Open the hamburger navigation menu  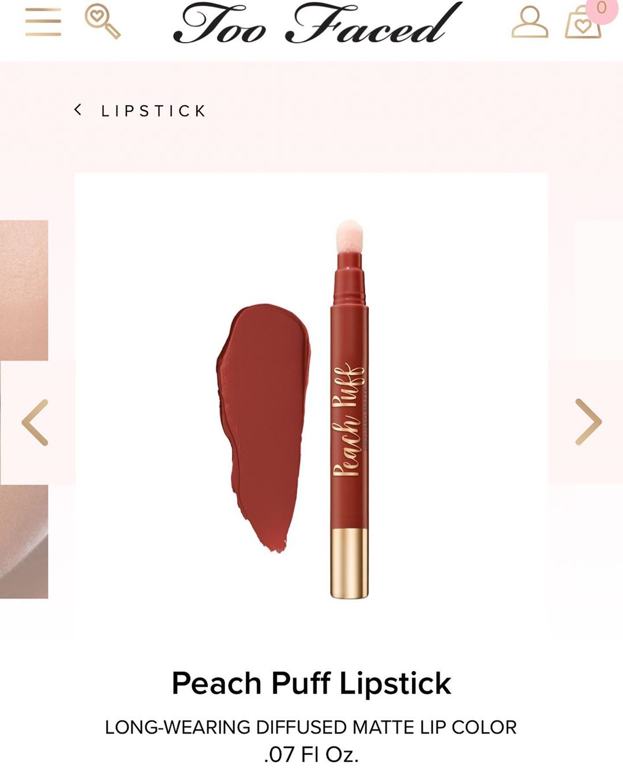[x=43, y=23]
